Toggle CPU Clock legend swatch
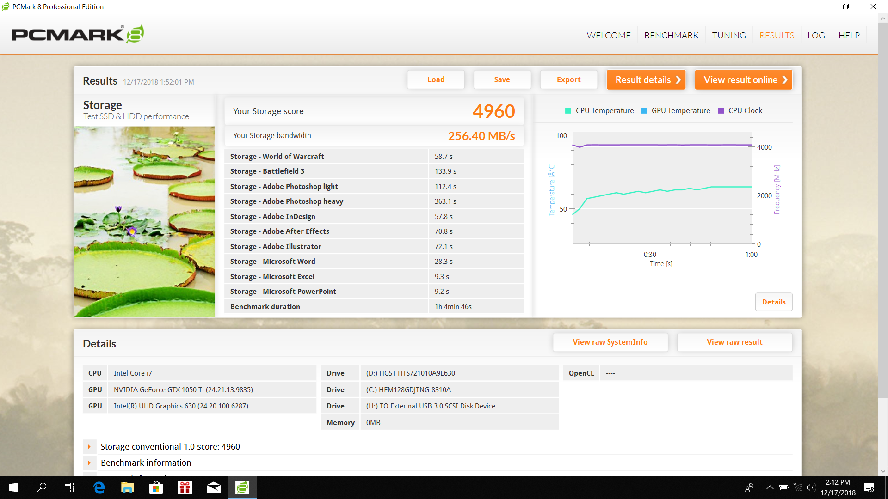This screenshot has height=499, width=888. point(721,110)
